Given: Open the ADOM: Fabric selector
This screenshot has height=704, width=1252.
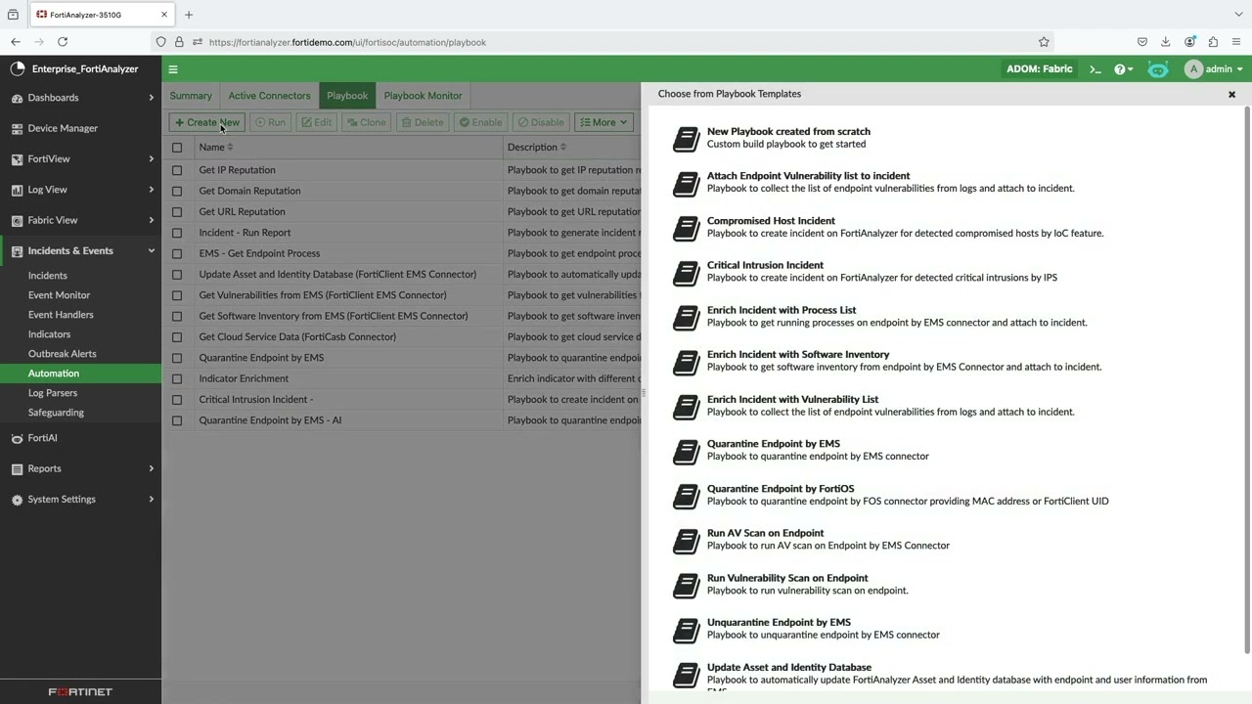Looking at the screenshot, I should [x=1039, y=69].
